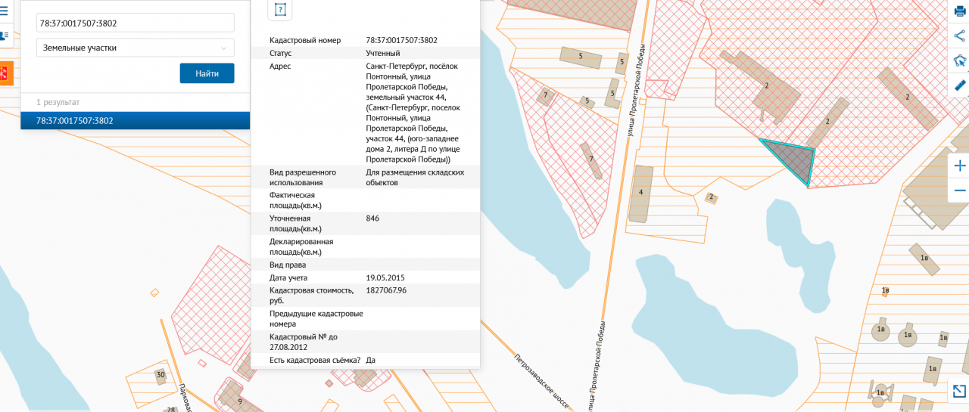Click the user account list icon

coord(4,36)
